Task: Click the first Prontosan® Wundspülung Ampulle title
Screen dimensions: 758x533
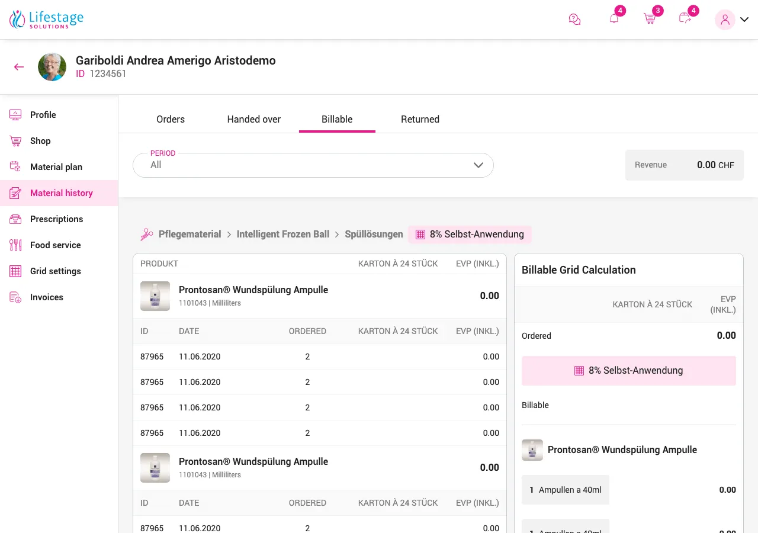Action: tap(253, 290)
